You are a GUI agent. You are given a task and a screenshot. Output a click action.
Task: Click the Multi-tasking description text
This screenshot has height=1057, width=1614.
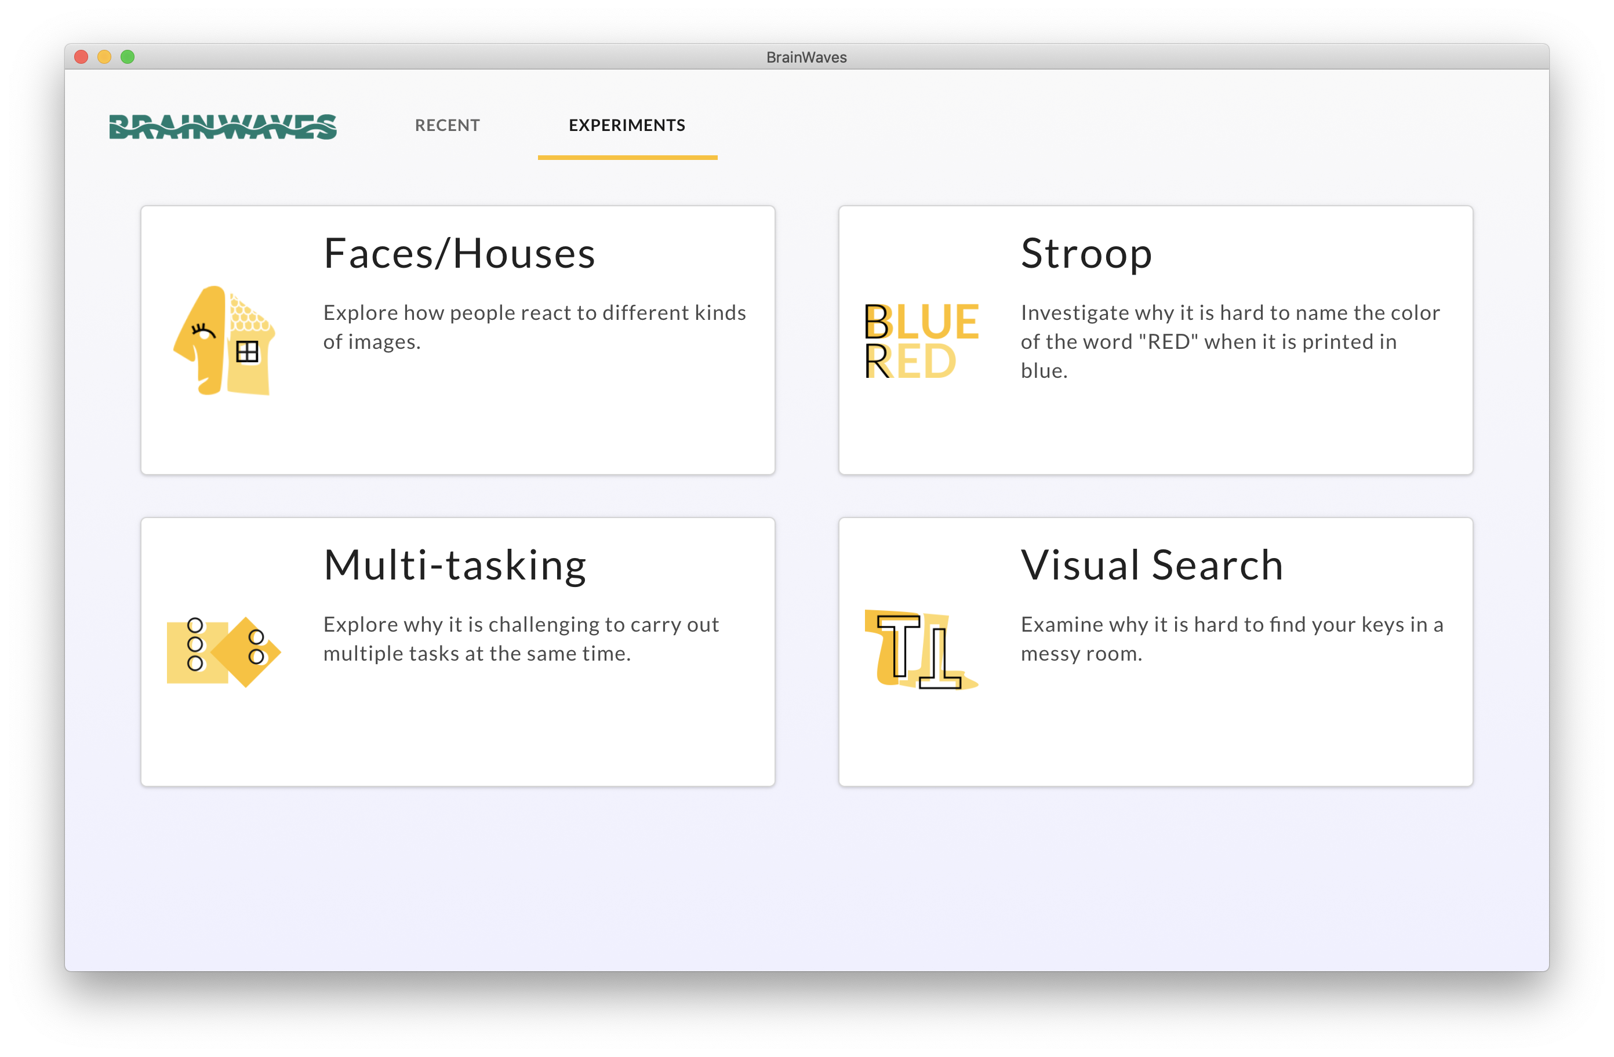pyautogui.click(x=520, y=639)
